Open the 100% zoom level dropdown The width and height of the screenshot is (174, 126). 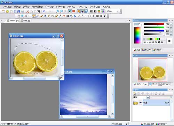(x=118, y=11)
